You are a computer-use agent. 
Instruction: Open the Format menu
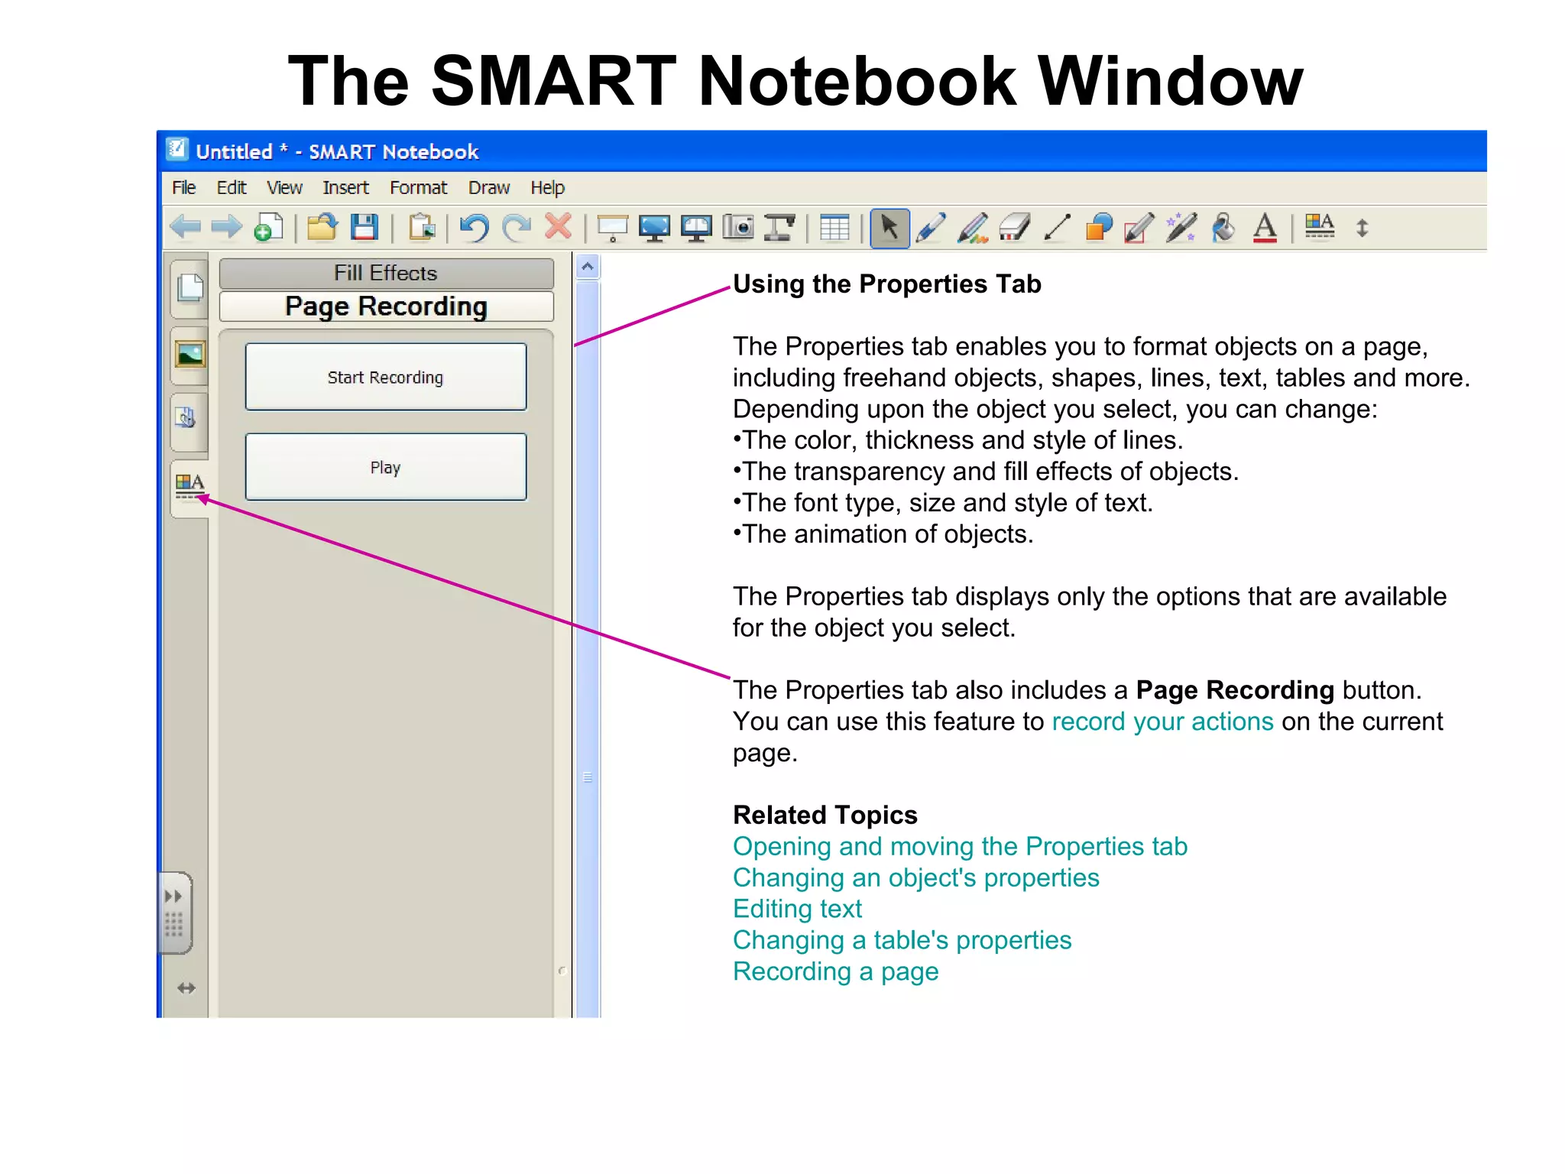pos(418,188)
